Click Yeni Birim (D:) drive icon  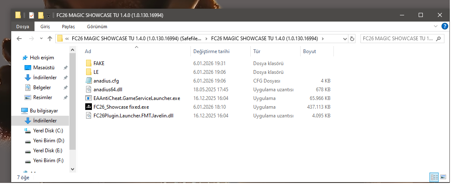point(28,141)
